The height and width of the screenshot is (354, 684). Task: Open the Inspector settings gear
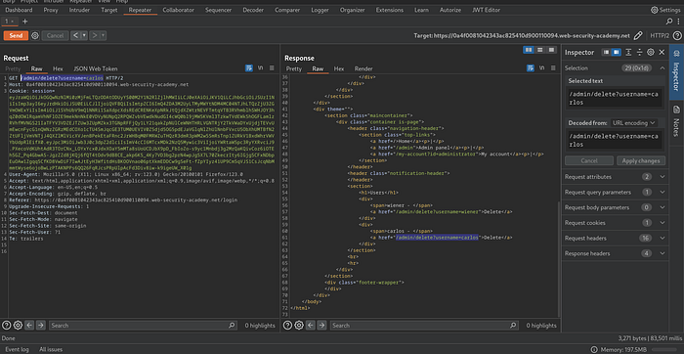(x=651, y=52)
